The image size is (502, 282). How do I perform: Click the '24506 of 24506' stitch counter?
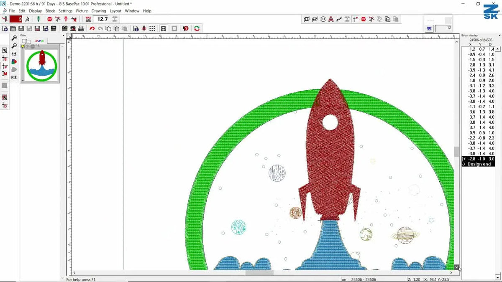pyautogui.click(x=481, y=40)
